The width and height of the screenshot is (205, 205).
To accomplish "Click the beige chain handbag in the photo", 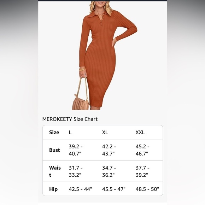I will [x=81, y=95].
